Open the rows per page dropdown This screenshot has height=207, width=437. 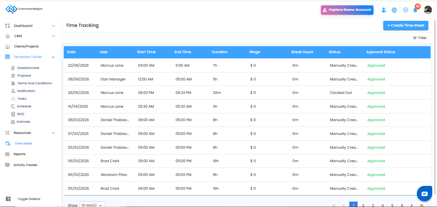pos(92,205)
